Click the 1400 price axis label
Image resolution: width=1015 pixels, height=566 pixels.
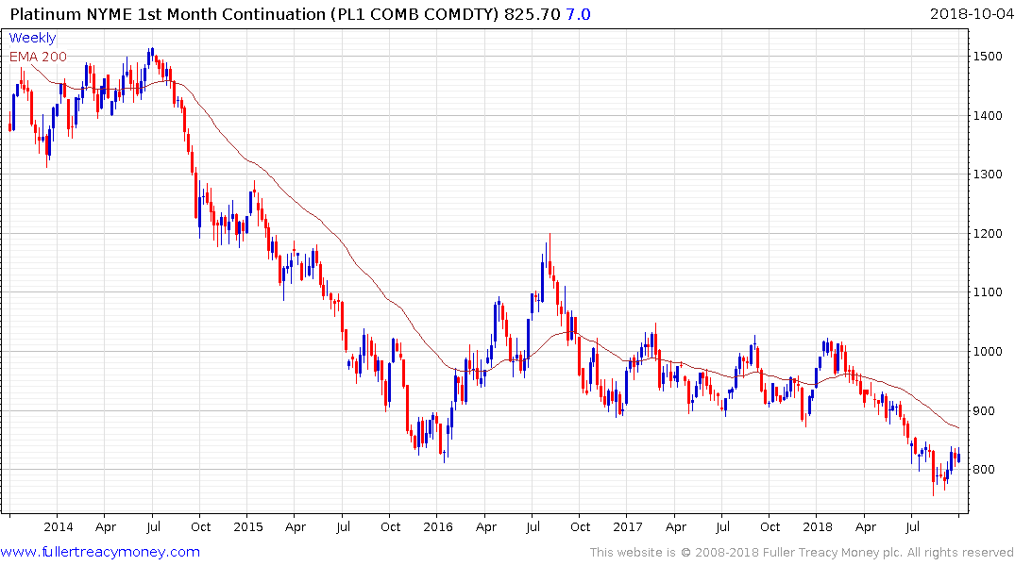[989, 116]
